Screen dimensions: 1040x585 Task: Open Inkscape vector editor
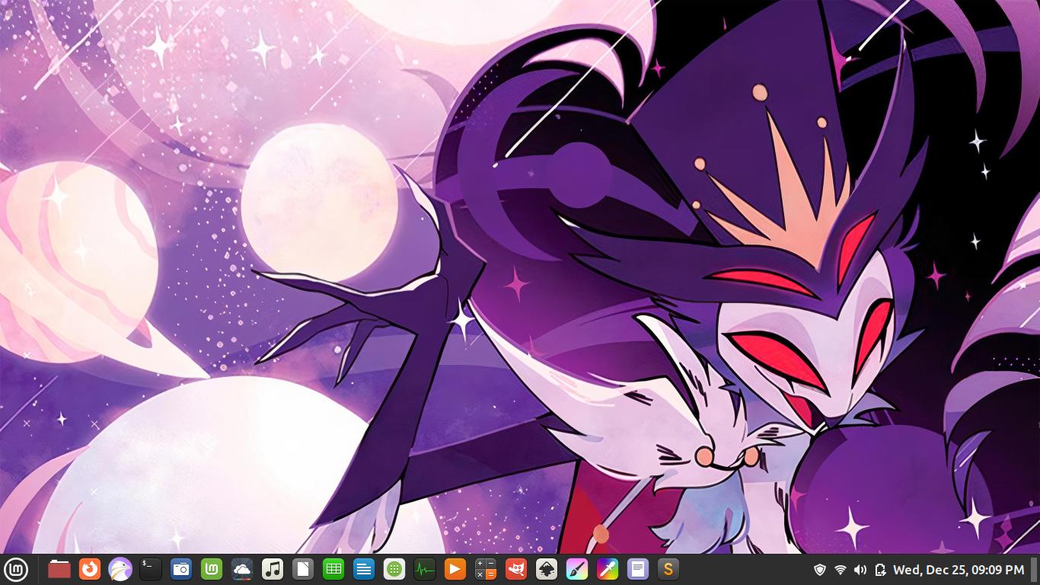click(547, 569)
